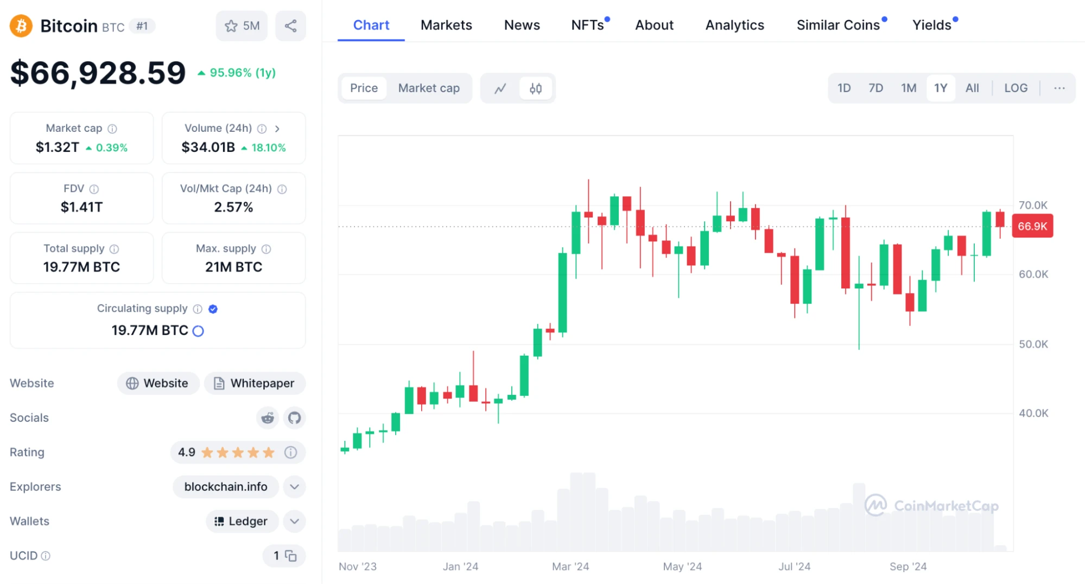Switch to line chart view
1085x584 pixels.
click(500, 88)
